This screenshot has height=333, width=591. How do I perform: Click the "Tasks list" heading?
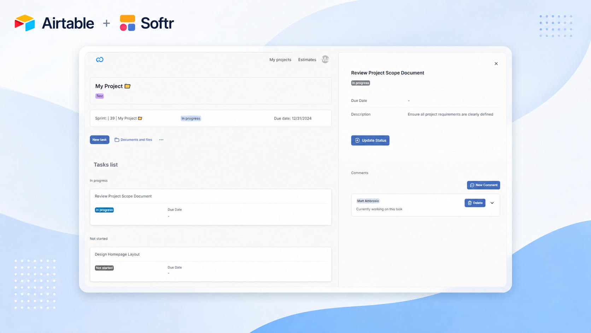click(x=106, y=165)
